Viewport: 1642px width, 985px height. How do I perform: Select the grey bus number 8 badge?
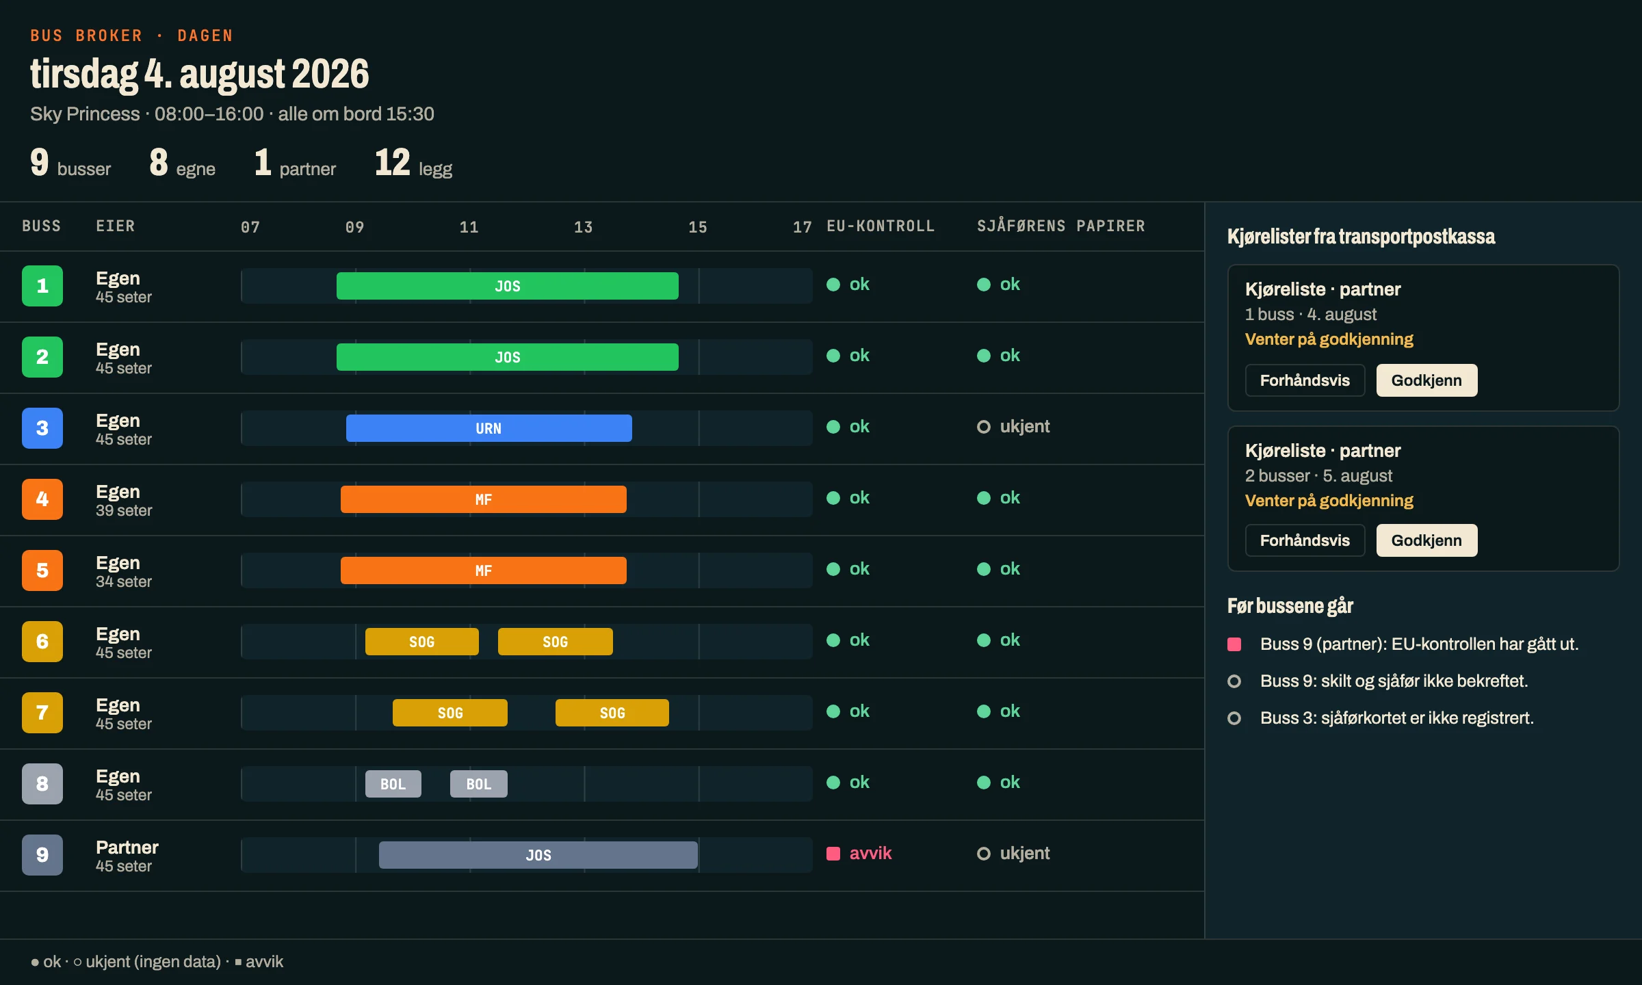pyautogui.click(x=42, y=784)
